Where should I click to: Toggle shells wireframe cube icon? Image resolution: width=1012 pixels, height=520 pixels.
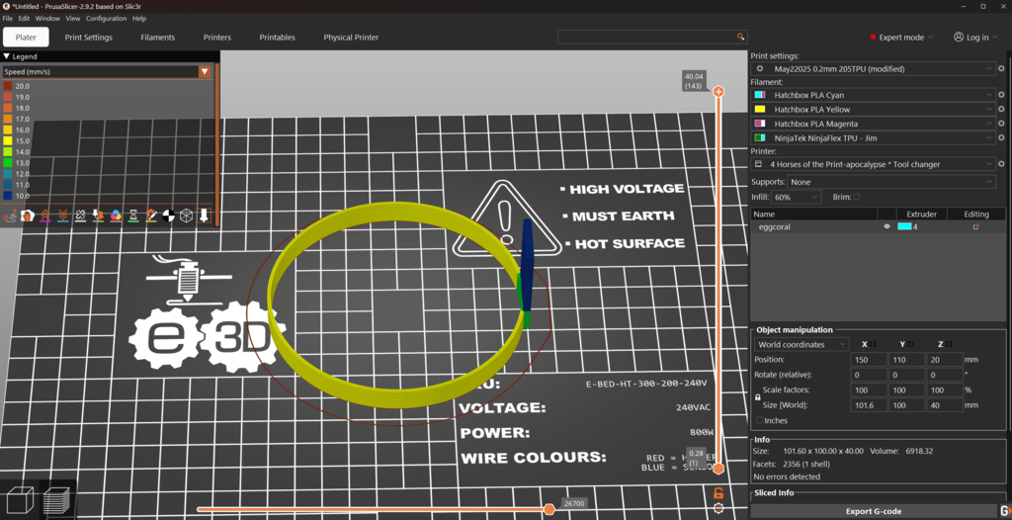186,216
